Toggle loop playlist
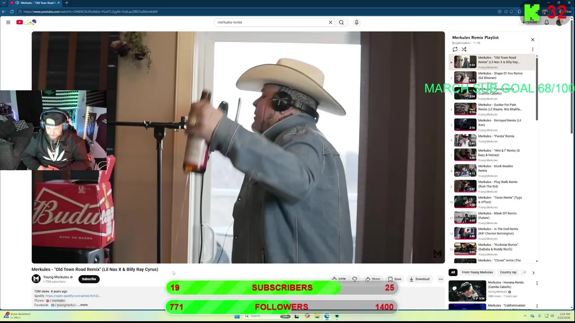This screenshot has width=575, height=323. coord(455,49)
